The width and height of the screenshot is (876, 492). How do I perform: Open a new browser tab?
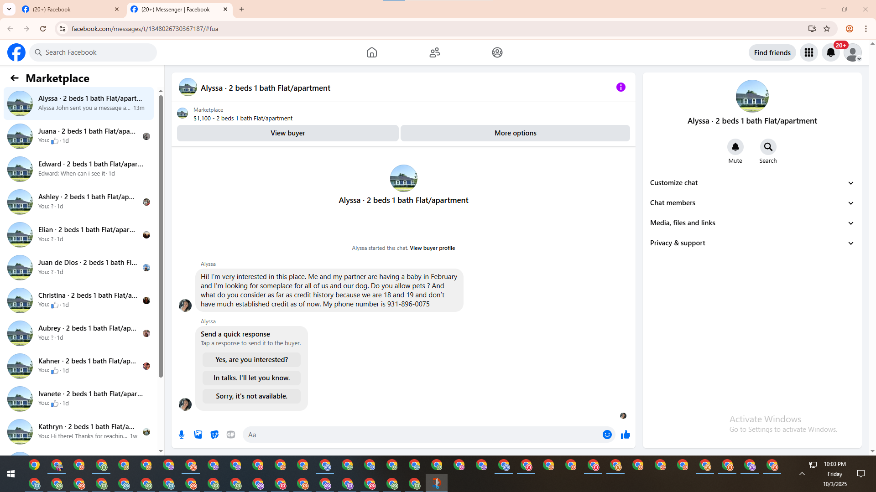pyautogui.click(x=242, y=9)
